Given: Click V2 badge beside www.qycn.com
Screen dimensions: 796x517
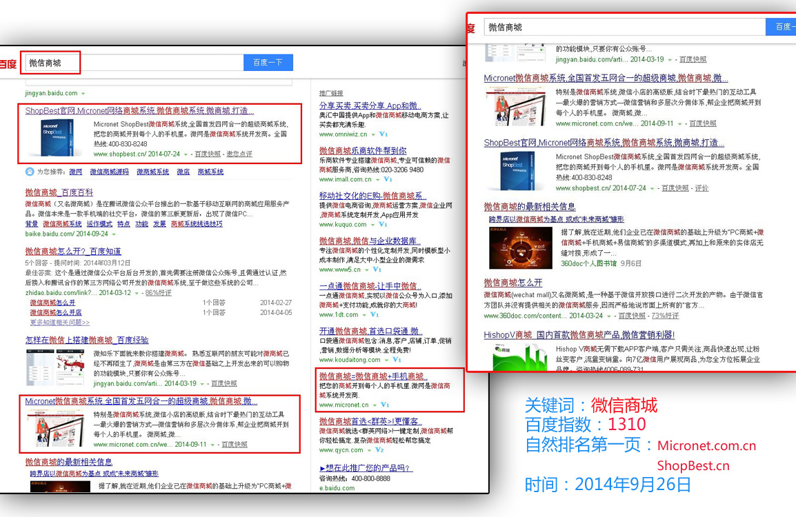Looking at the screenshot, I should pos(380,450).
